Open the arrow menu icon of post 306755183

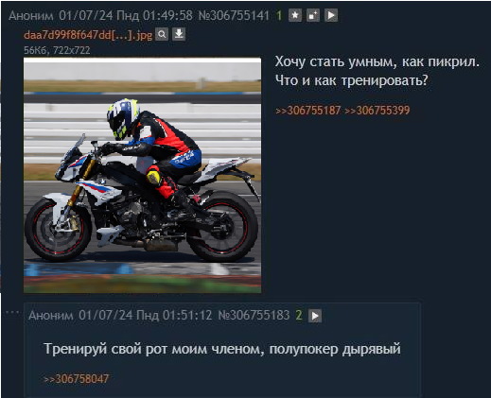click(315, 316)
